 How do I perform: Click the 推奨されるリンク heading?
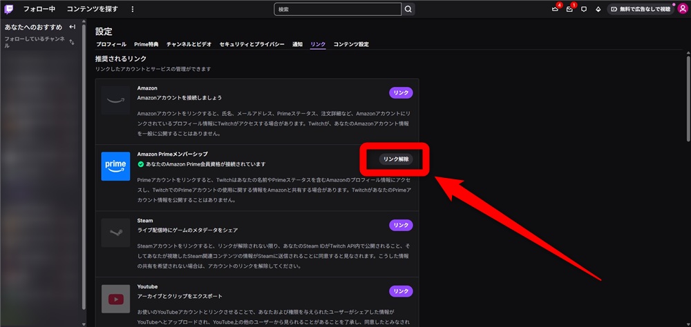click(121, 59)
